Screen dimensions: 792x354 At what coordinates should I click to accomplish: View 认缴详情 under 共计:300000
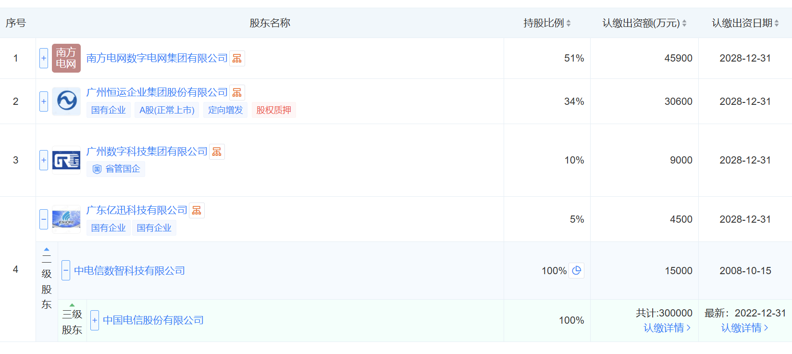(667, 328)
